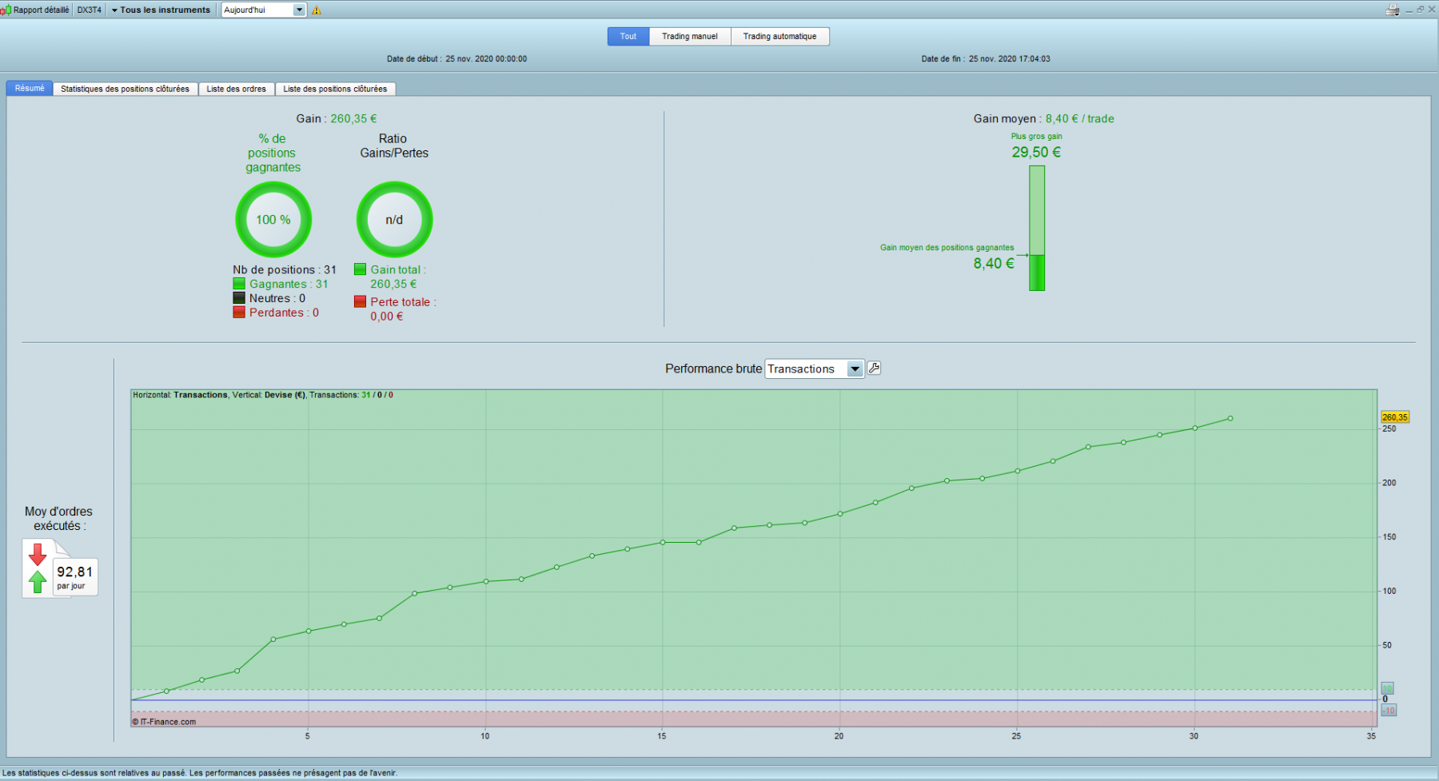Click the Moy d'ordres exécutés label
Screen dimensions: 1439x781
[x=58, y=519]
